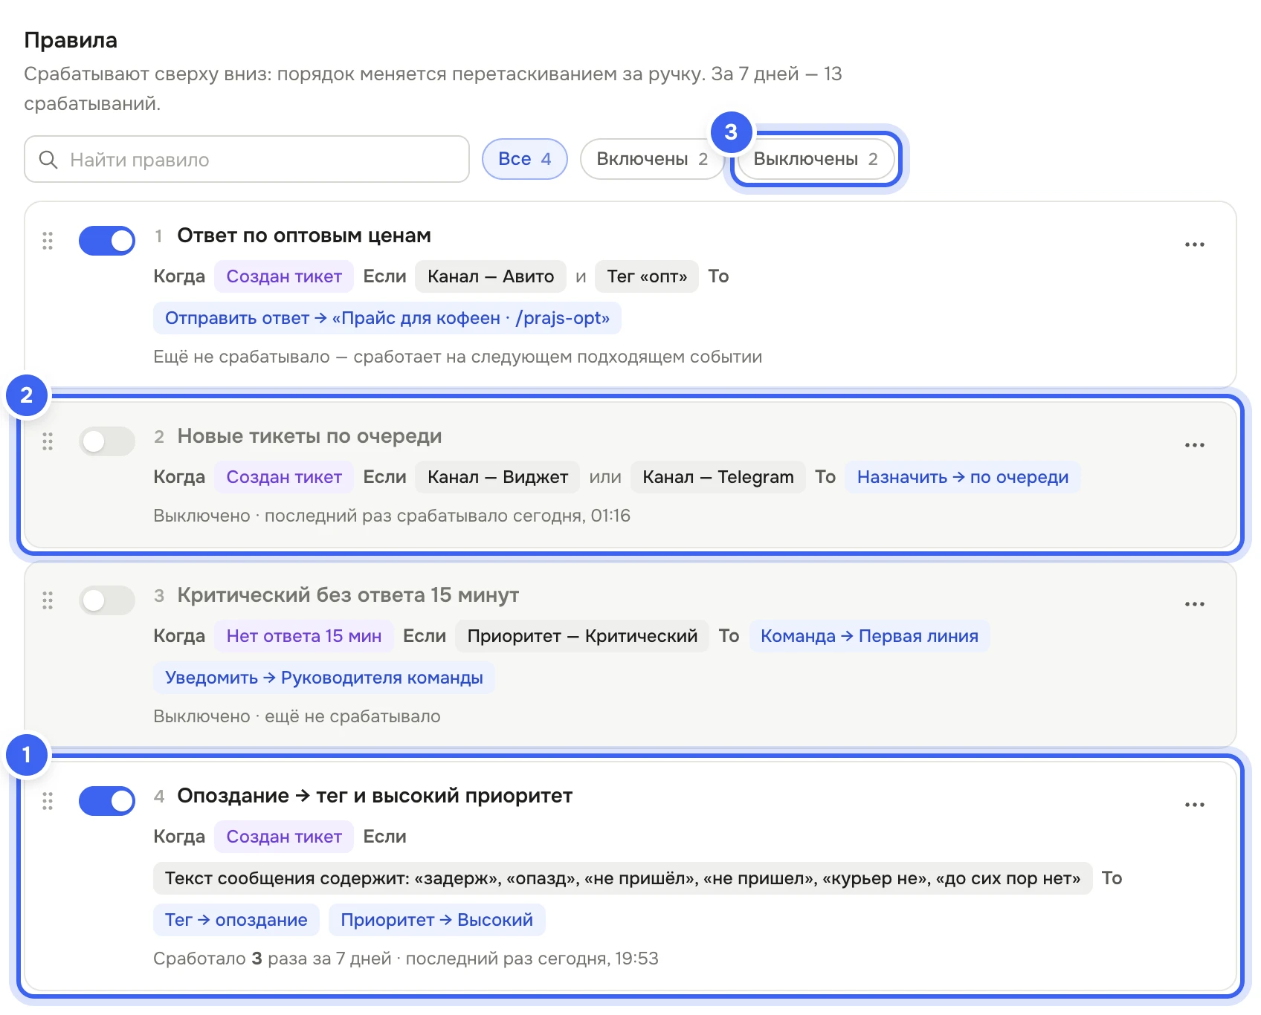Click the status text «Сработало 3 раза за 7 дней»
Viewport: 1261px width, 1015px height.
coord(272,959)
